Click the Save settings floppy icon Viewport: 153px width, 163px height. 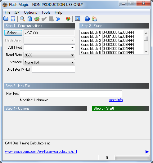(x=13, y=19)
